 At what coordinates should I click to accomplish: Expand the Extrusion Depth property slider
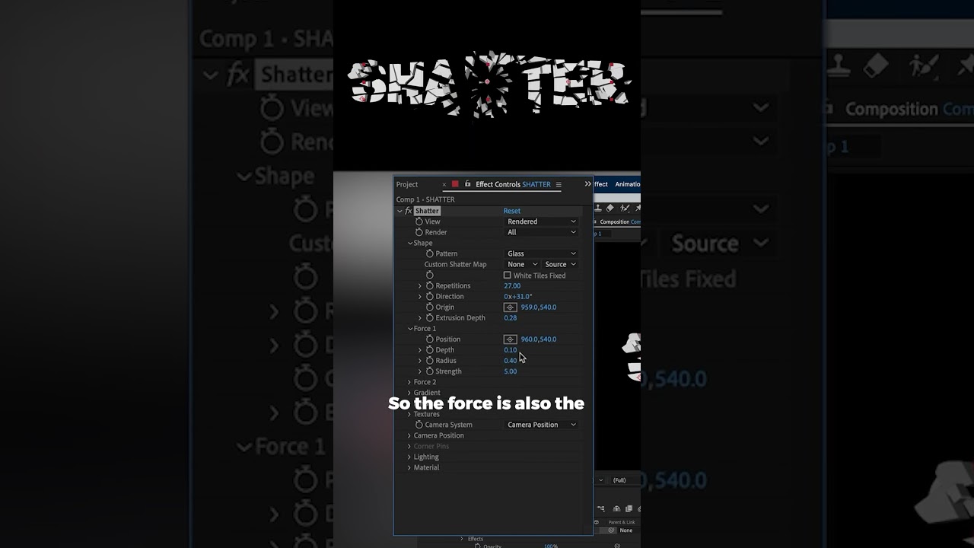click(x=420, y=317)
